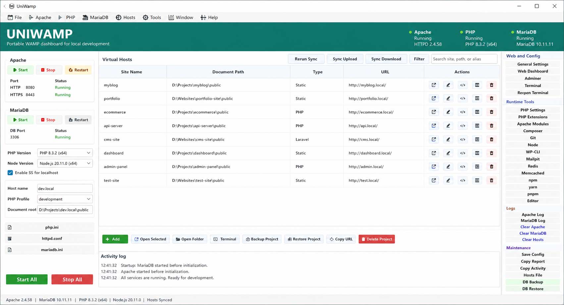Open PHP Extensions runtime tool
Viewport: 564px width, 305px height.
[533, 117]
